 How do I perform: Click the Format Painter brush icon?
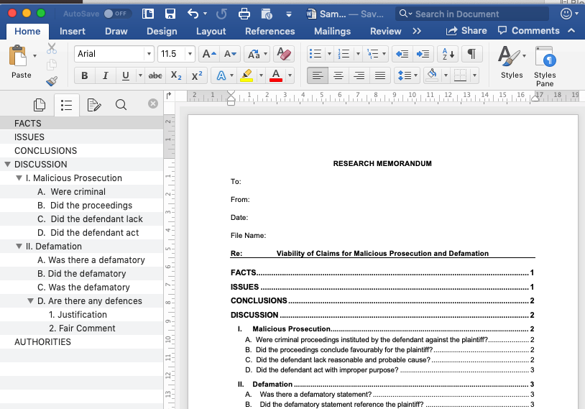coord(52,81)
